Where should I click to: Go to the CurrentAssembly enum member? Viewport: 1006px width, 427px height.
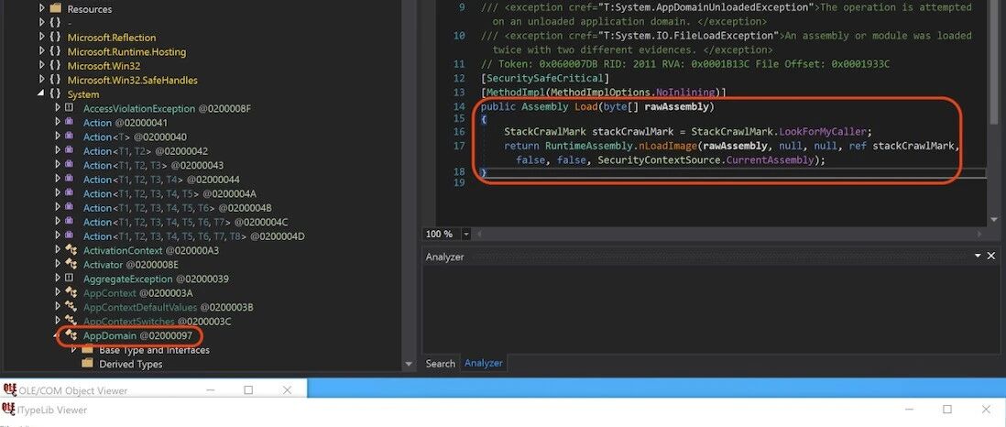(770, 159)
